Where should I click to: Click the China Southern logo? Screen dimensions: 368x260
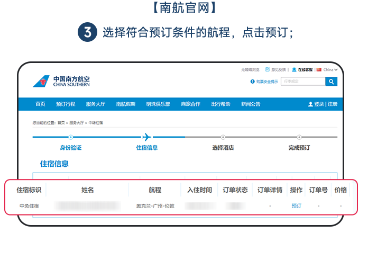point(61,81)
